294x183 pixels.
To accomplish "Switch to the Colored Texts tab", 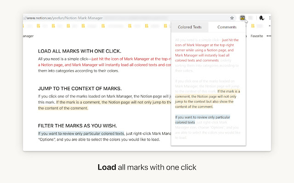I will click(190, 27).
